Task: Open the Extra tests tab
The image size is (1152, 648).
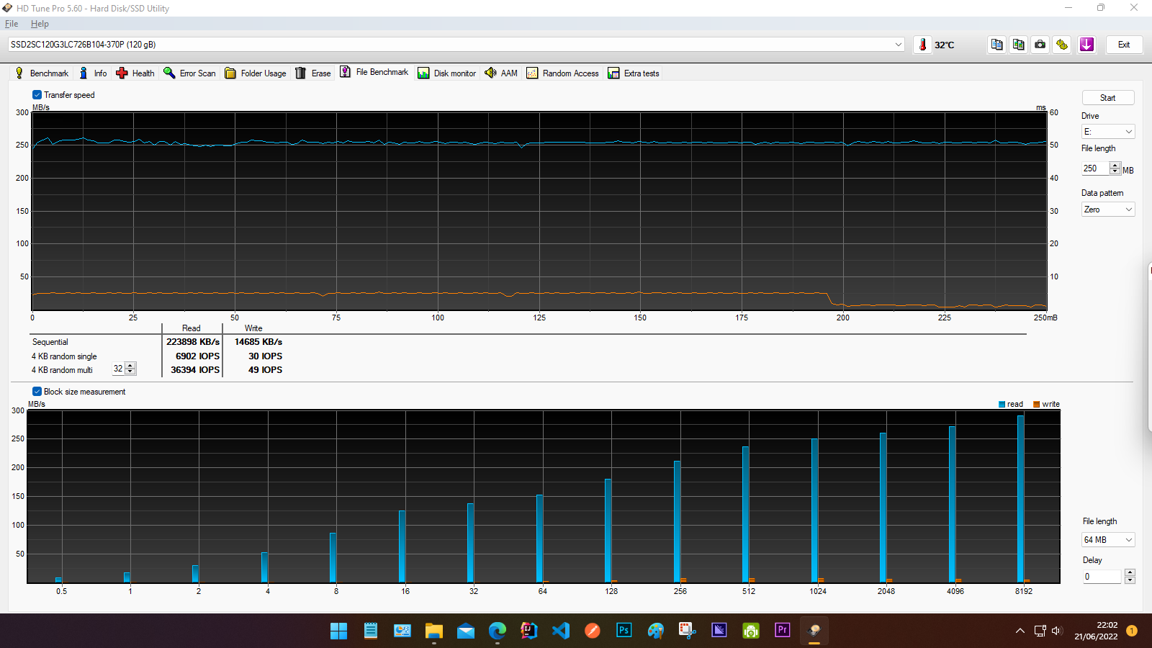Action: (x=634, y=73)
